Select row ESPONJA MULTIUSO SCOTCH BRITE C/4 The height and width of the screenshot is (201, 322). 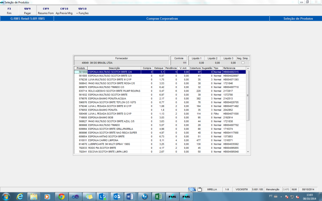pos(160,72)
